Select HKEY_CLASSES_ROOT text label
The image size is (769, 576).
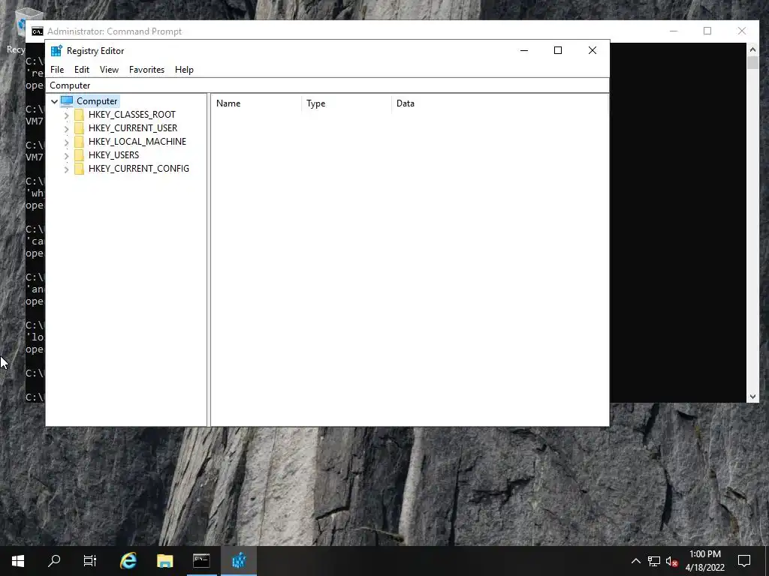pos(132,115)
